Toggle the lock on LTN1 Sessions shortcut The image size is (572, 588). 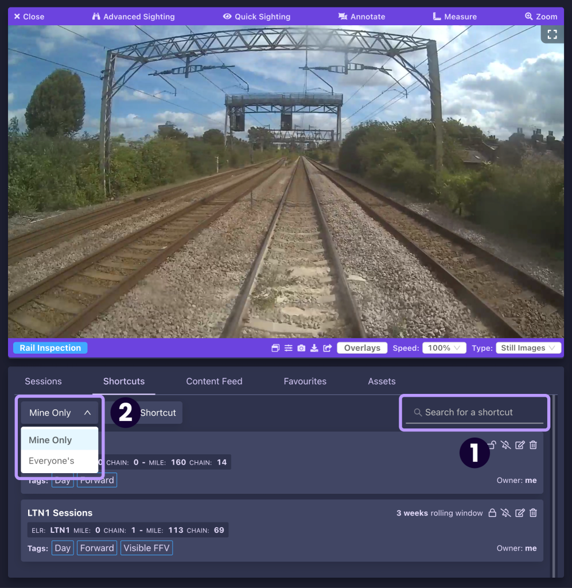point(492,513)
